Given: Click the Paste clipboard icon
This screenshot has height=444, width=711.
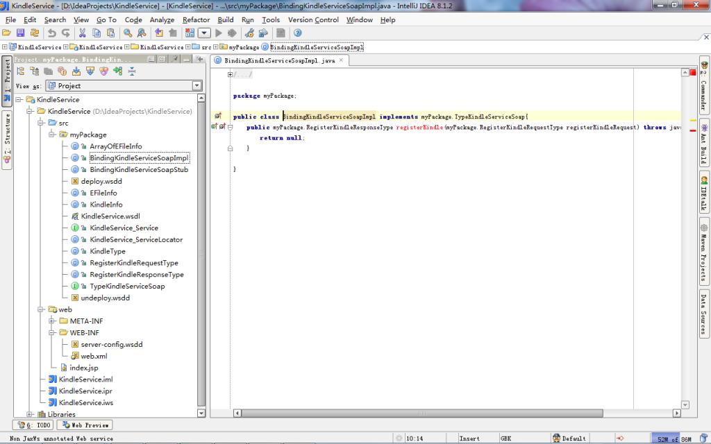Looking at the screenshot, I should coord(110,33).
